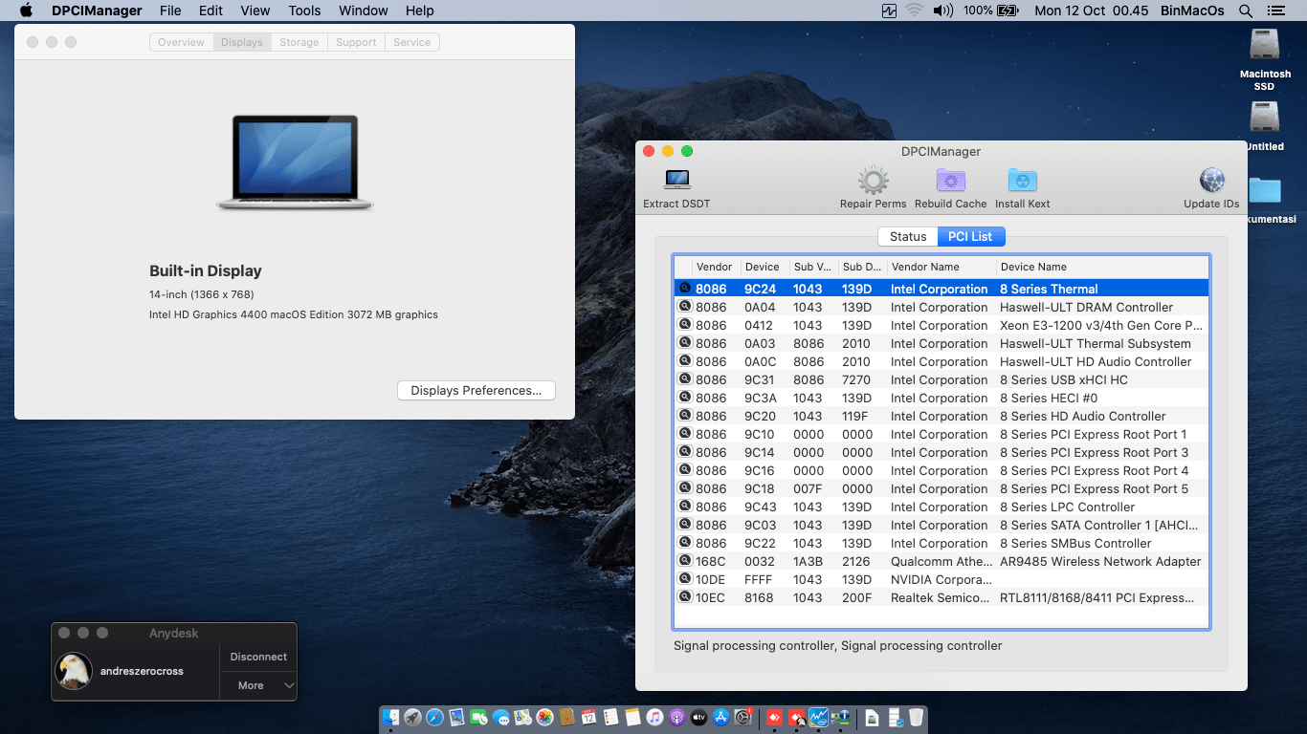The width and height of the screenshot is (1307, 734).
Task: Click the Spotlight search icon
Action: click(1244, 11)
